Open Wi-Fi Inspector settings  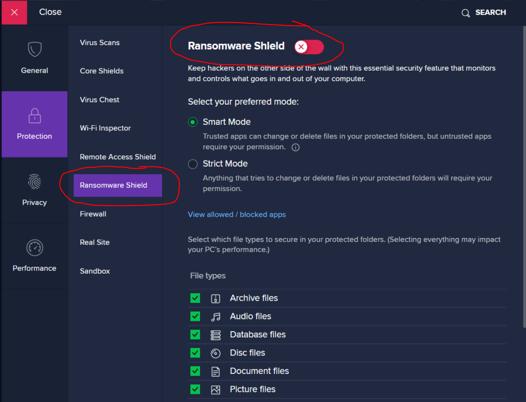click(105, 128)
